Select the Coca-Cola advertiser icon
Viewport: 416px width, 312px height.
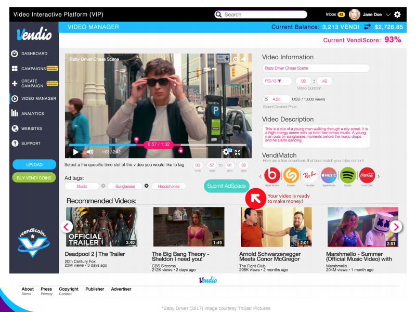click(367, 175)
